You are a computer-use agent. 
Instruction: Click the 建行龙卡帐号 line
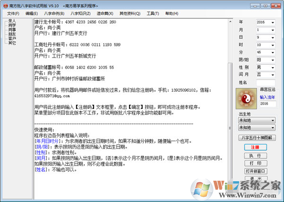75,22
